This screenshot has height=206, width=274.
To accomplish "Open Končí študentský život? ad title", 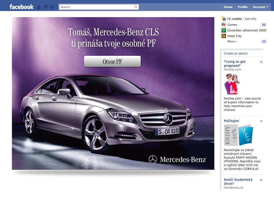I will coord(238,182).
